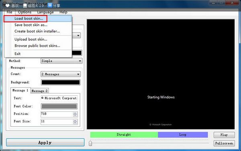Click into the Position field showing 718
Image resolution: width=241 pixels, height=151 pixels.
pyautogui.click(x=57, y=114)
